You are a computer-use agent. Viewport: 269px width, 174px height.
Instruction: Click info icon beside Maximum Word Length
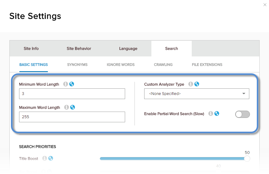(x=67, y=107)
